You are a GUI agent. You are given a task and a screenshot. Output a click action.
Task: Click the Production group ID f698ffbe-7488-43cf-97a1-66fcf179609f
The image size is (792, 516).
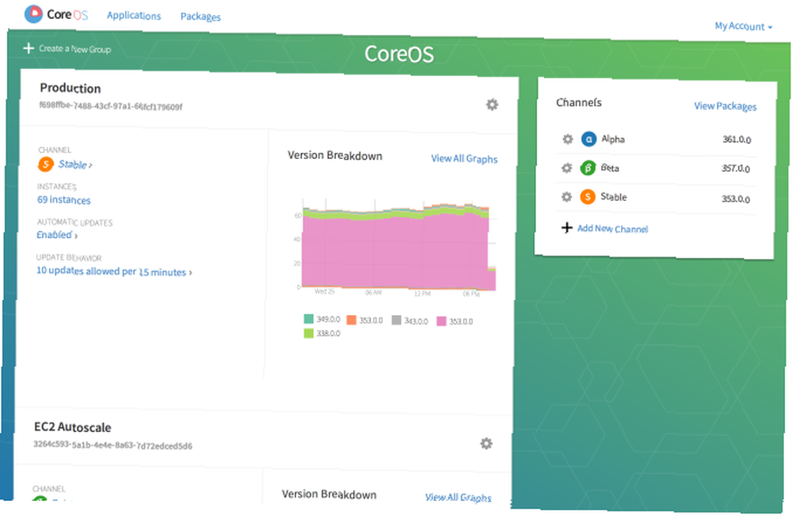pyautogui.click(x=111, y=106)
